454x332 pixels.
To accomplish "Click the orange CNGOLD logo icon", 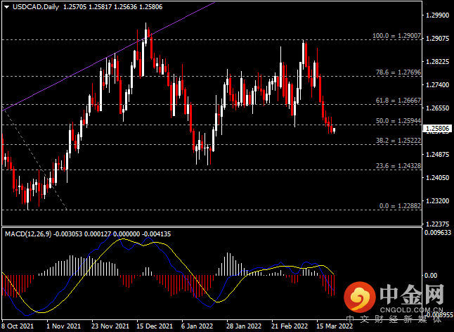I will point(361,299).
